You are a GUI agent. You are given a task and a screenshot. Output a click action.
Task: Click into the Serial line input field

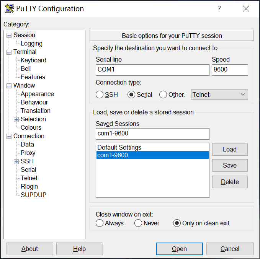152,70
